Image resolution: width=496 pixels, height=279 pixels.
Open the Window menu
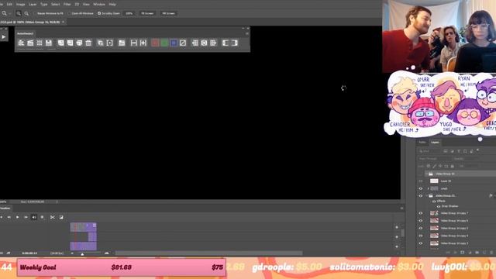pyautogui.click(x=99, y=5)
